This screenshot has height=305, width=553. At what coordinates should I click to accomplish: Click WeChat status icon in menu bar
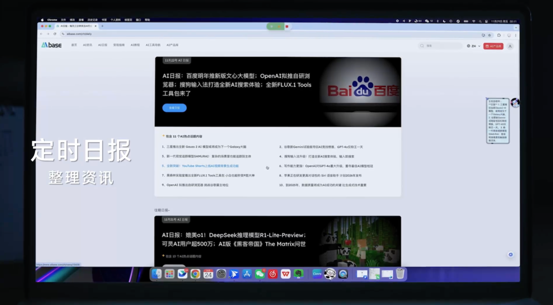click(x=429, y=21)
